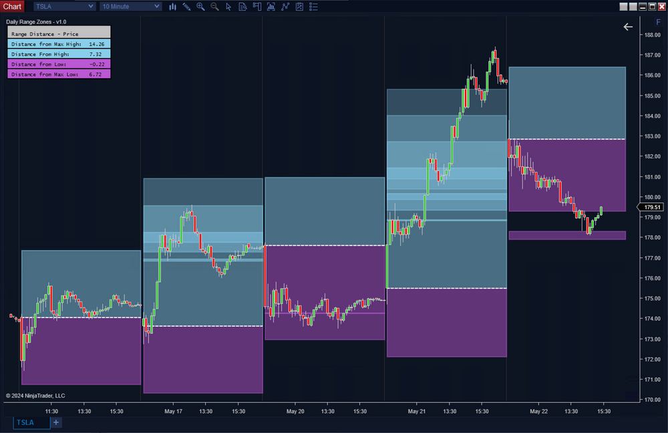Open the TSLA instrument dropdown

coord(63,6)
